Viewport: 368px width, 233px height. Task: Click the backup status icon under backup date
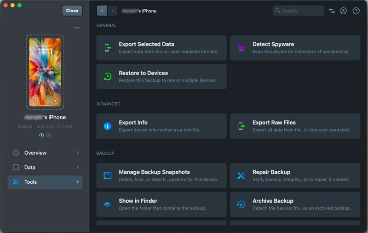41,135
